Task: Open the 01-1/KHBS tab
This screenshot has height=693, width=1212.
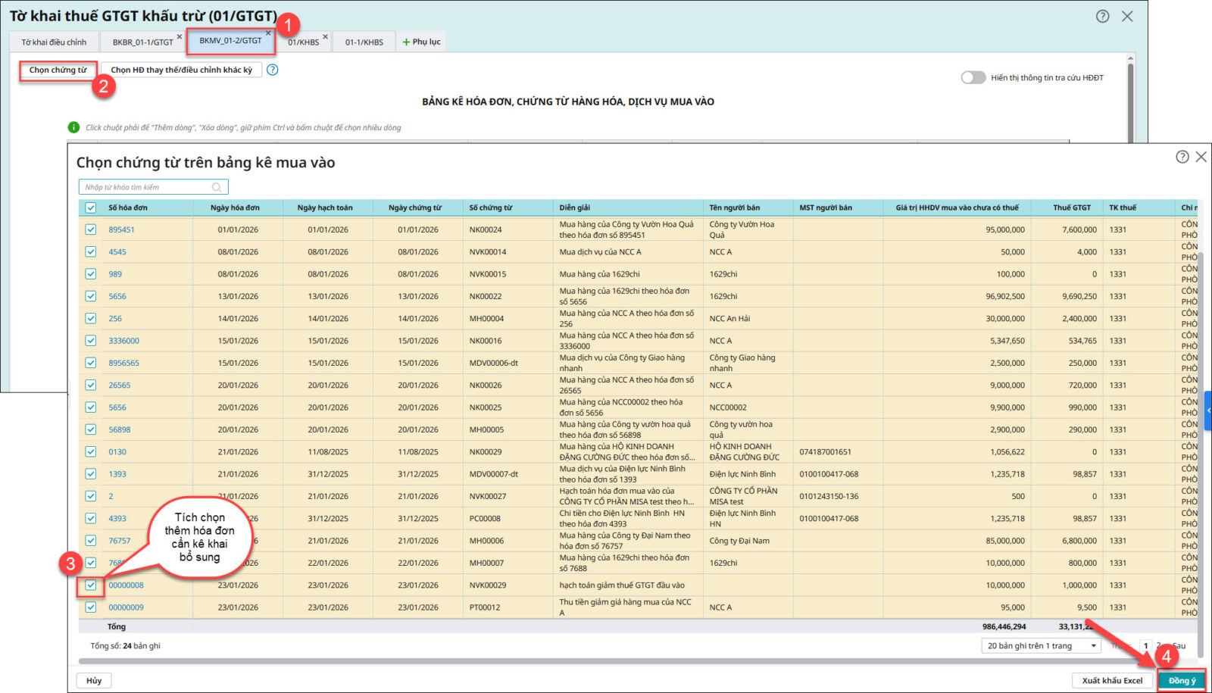Action: pos(364,42)
